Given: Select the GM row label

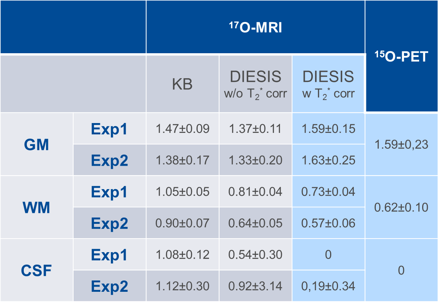Looking at the screenshot, I should coord(37,145).
